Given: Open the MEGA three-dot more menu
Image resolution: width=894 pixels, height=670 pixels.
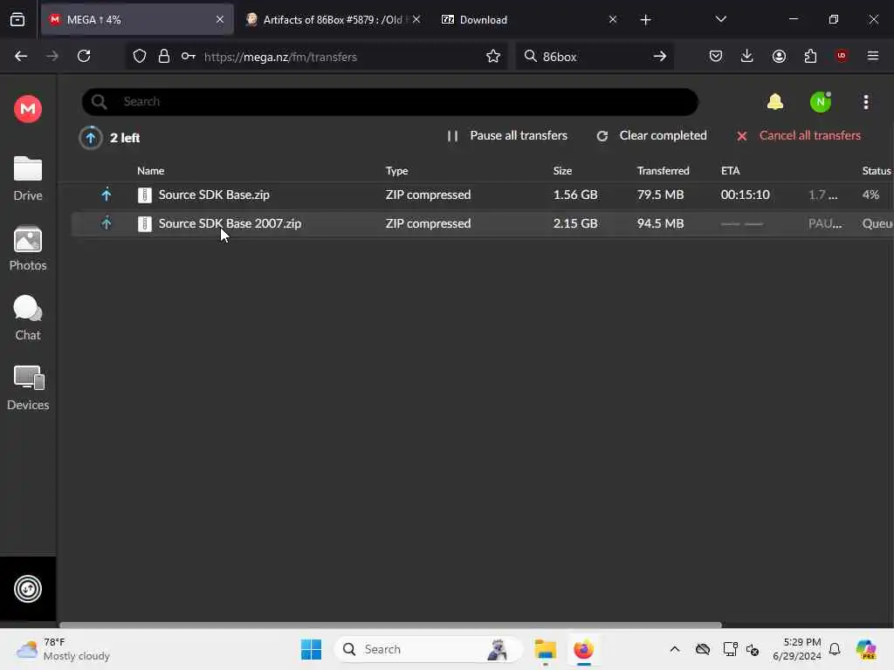Looking at the screenshot, I should pos(865,102).
